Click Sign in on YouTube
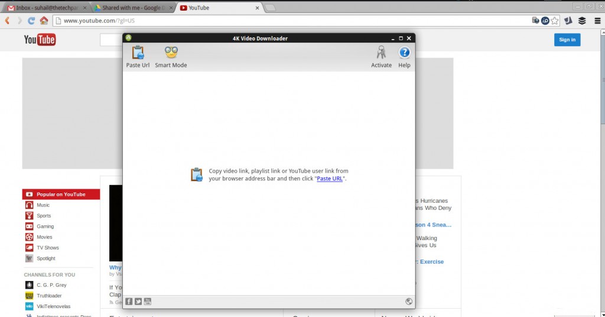 coord(567,40)
